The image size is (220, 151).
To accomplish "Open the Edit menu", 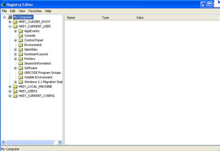I will tap(13, 11).
